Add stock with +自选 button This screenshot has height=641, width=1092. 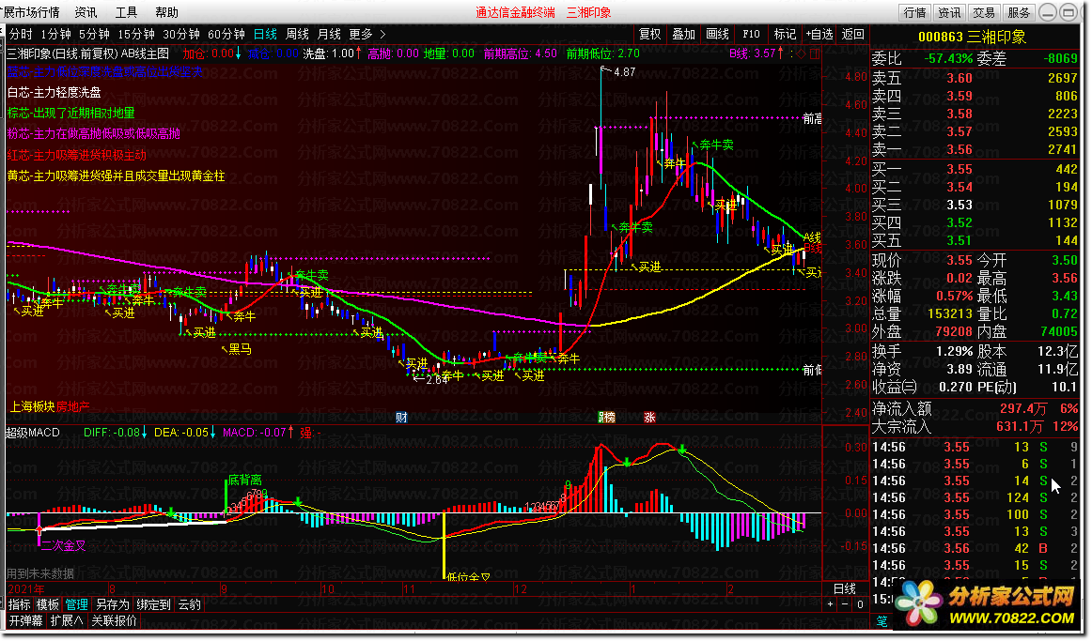click(819, 34)
